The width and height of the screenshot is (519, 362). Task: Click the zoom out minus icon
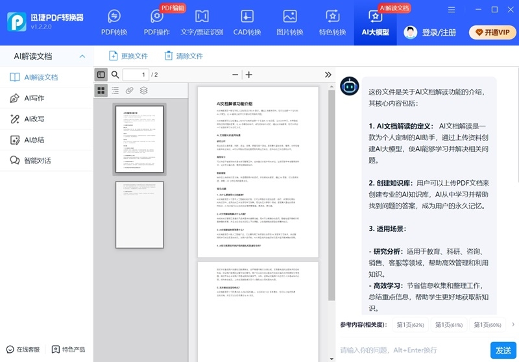235,75
